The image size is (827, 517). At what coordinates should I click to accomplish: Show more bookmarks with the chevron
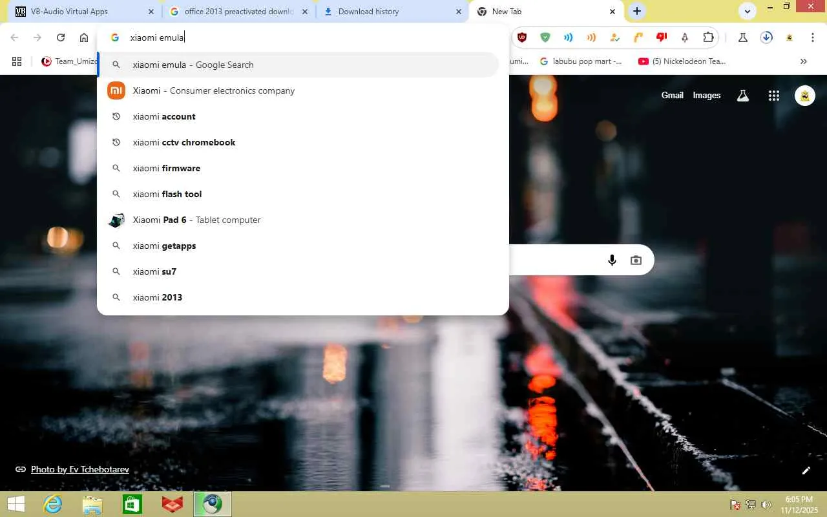(x=804, y=61)
